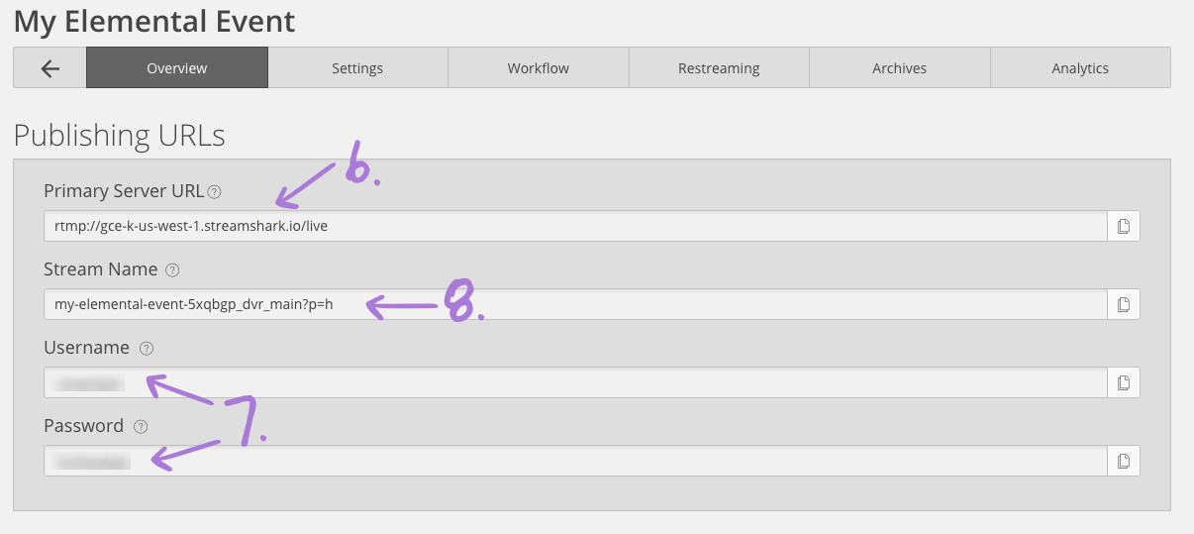
Task: Click the My Elemental Event heading
Action: (x=154, y=20)
